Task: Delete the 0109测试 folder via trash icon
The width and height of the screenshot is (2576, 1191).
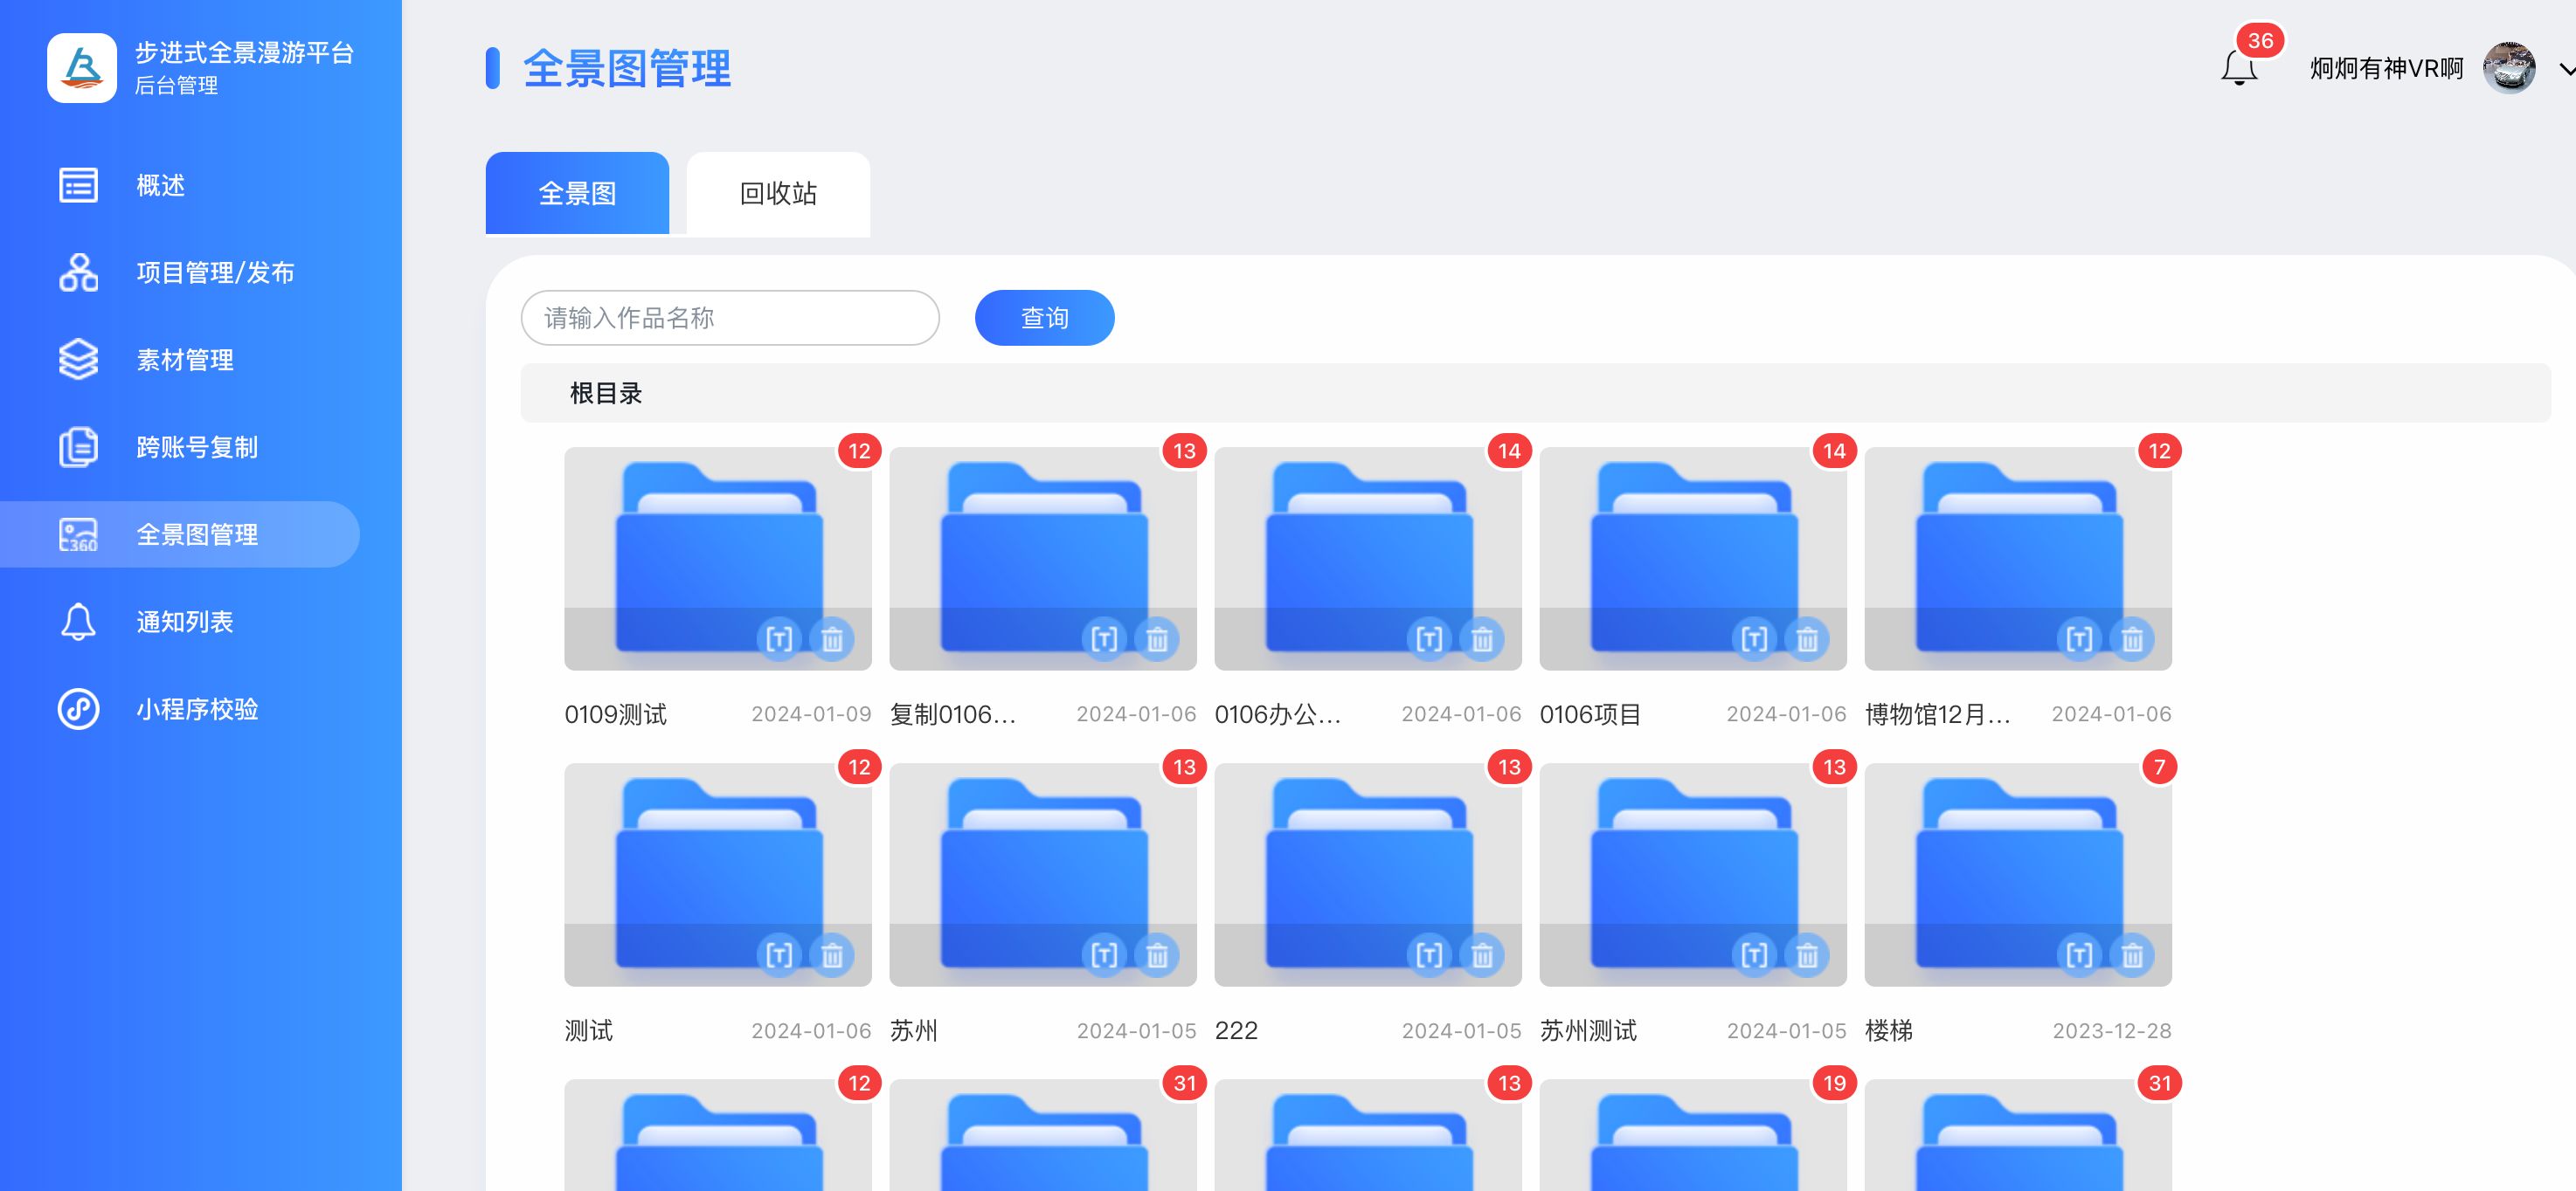Action: coord(832,638)
